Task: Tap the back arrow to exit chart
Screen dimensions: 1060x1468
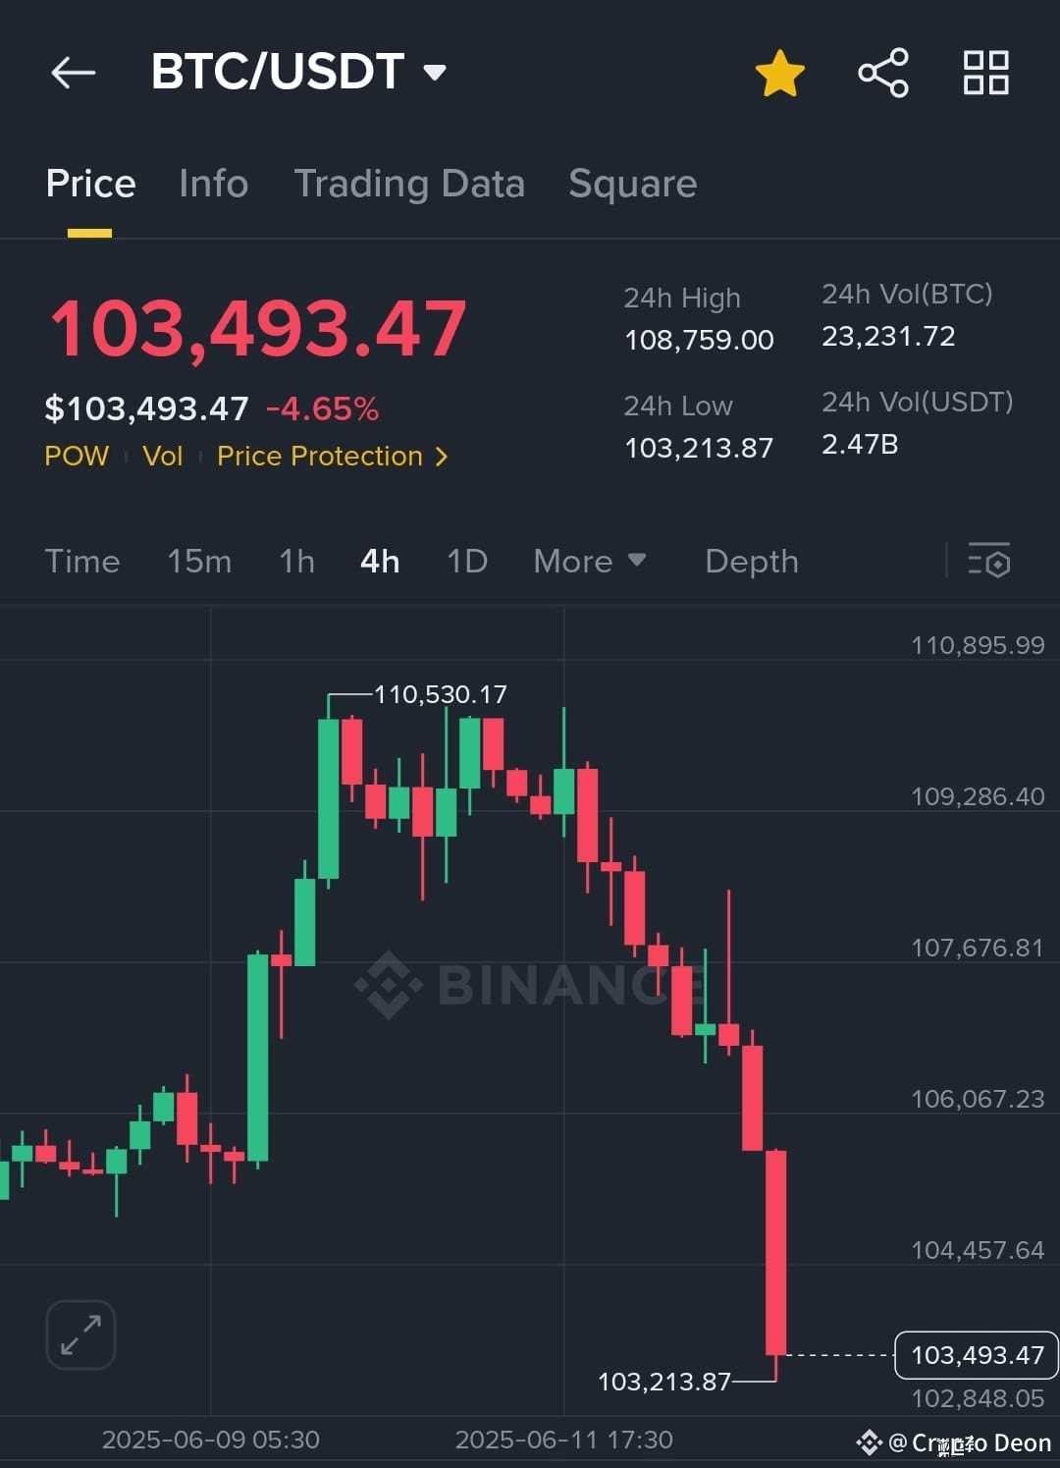Action: pyautogui.click(x=74, y=73)
